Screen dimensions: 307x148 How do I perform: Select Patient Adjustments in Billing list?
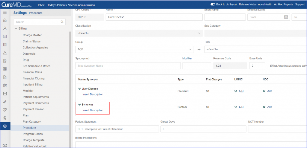[36, 97]
